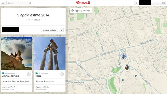
Task: Open the Altare della Patria pin photo
Action: (x=16, y=53)
